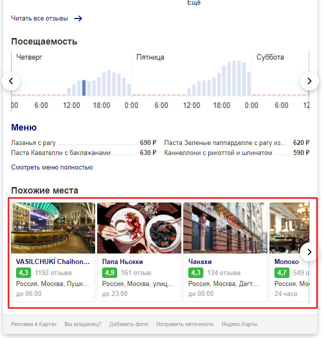Screen dimensions: 322x338
Task: Click Исправить неточность footer link
Action: (185, 324)
